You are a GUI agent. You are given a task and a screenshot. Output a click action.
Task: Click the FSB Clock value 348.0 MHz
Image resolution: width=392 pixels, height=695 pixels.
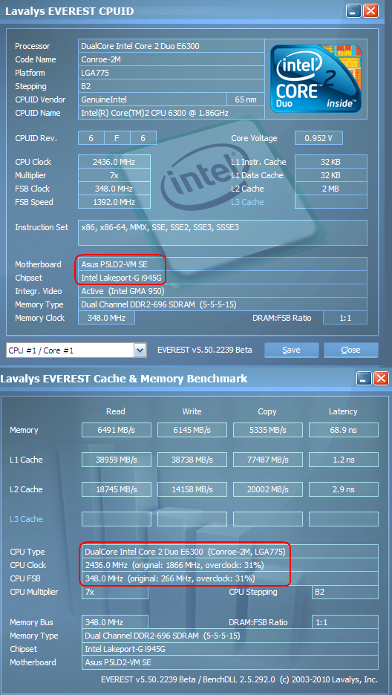(x=114, y=189)
